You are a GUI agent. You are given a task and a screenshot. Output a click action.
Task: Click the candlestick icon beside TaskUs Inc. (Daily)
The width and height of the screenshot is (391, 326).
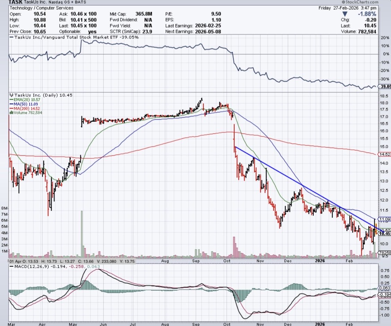tap(11, 95)
